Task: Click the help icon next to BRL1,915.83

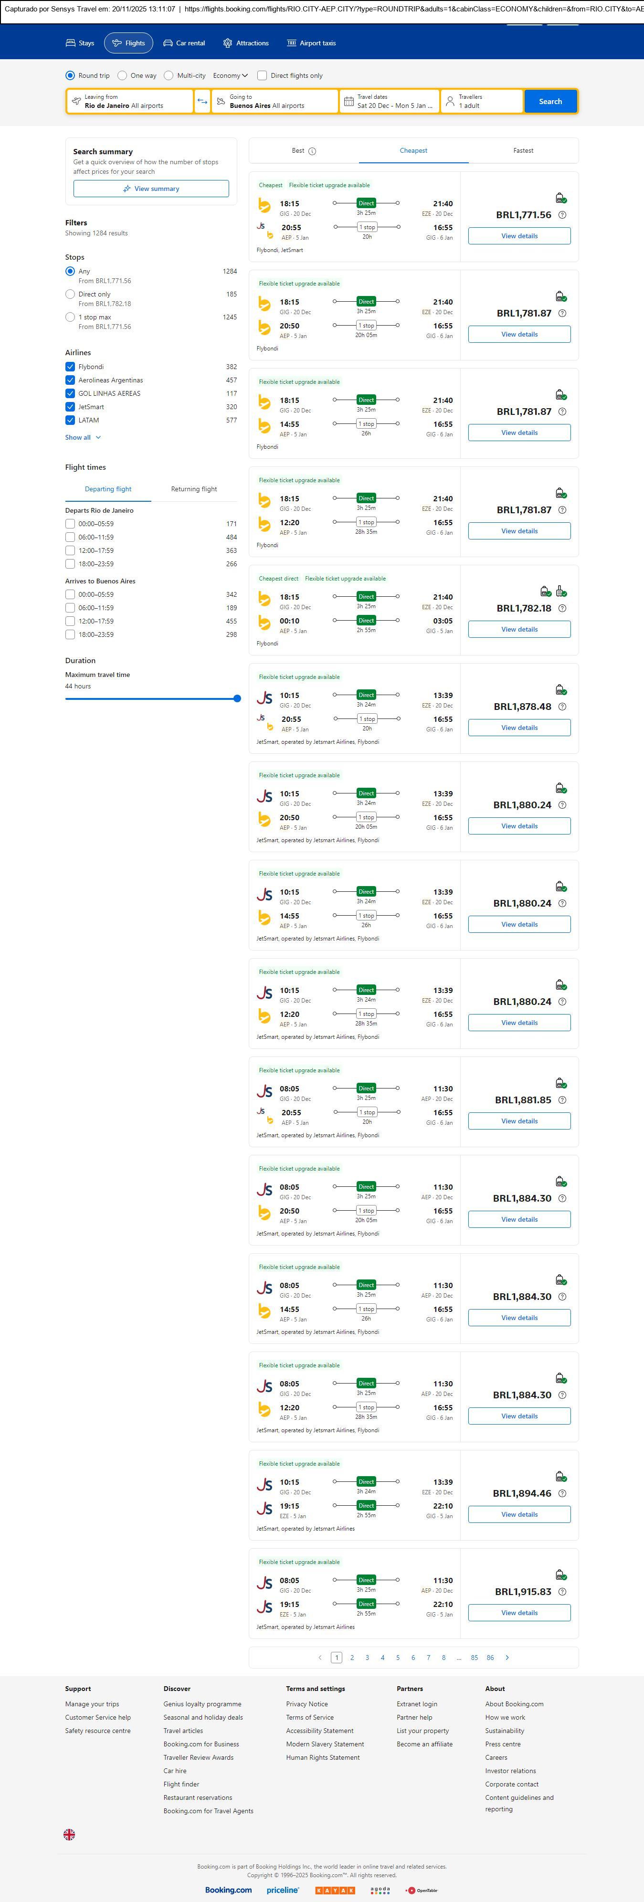Action: (x=562, y=1592)
